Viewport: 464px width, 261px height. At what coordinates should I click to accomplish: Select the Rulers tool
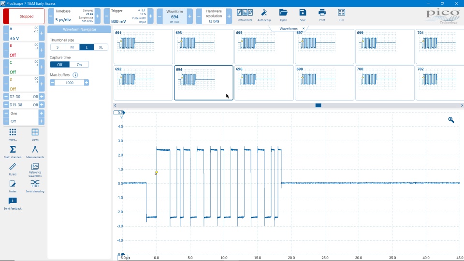coord(13,168)
